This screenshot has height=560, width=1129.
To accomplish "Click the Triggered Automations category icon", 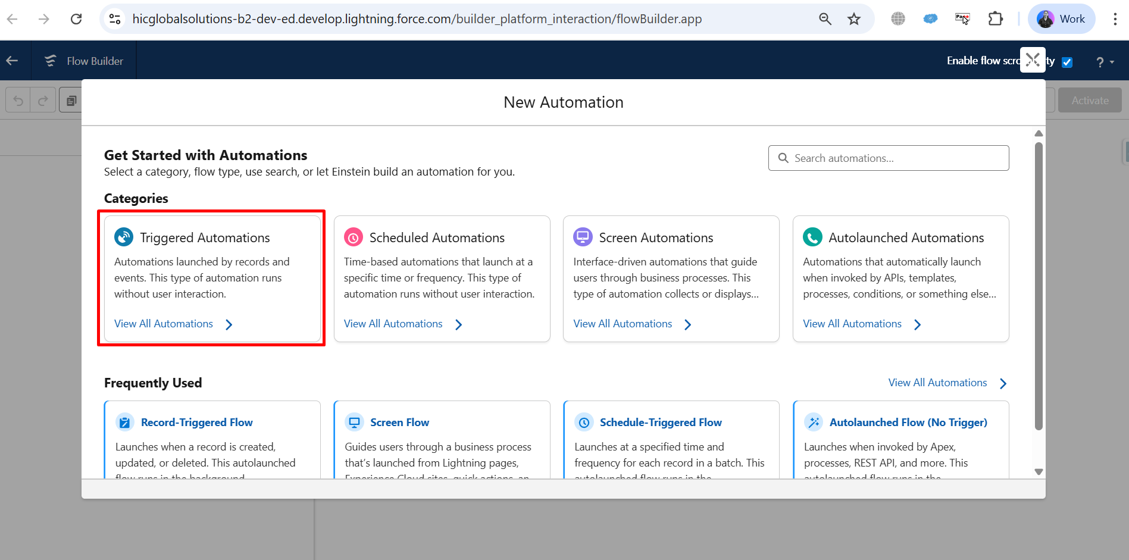I will pos(124,237).
